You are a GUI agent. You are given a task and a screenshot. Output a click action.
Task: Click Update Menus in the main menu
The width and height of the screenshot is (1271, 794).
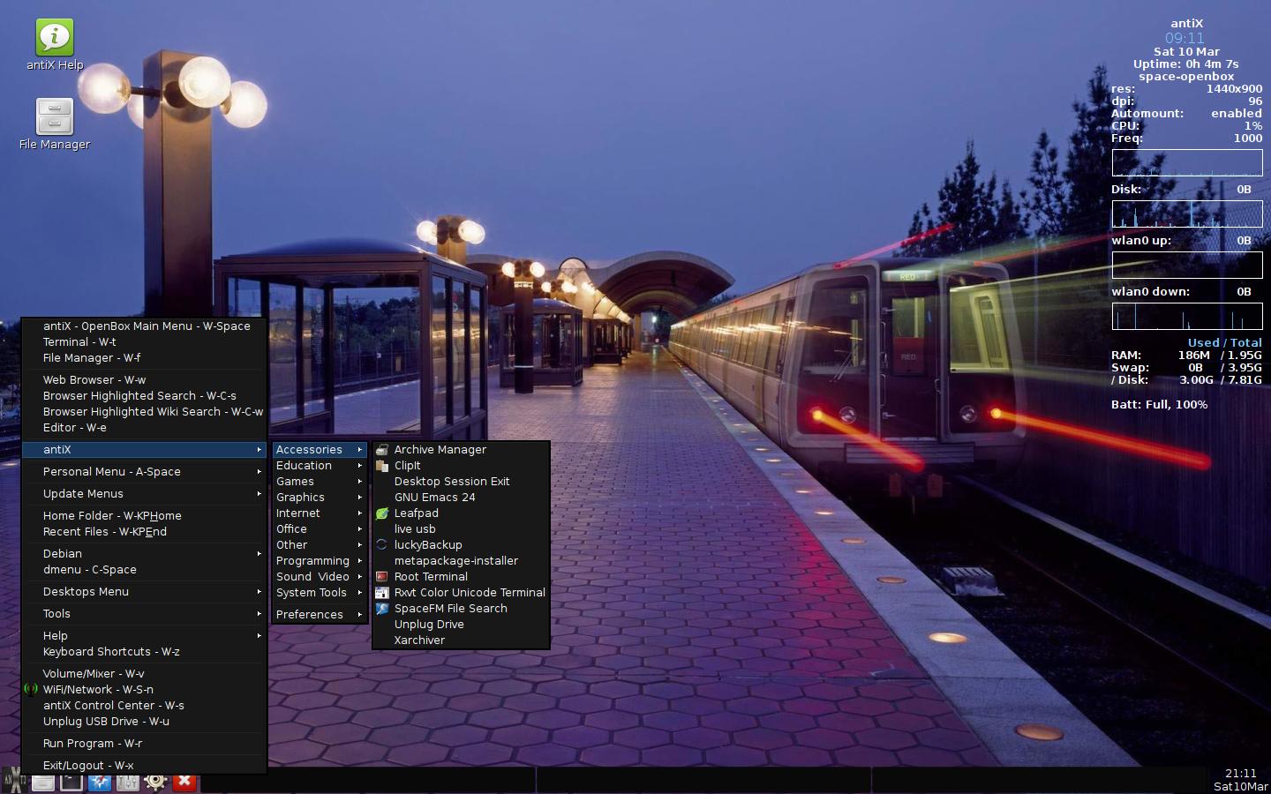click(x=82, y=494)
